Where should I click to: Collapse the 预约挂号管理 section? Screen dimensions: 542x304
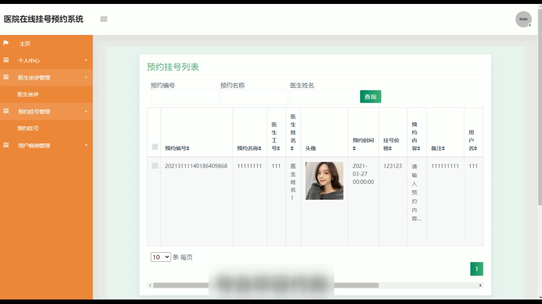(86, 111)
